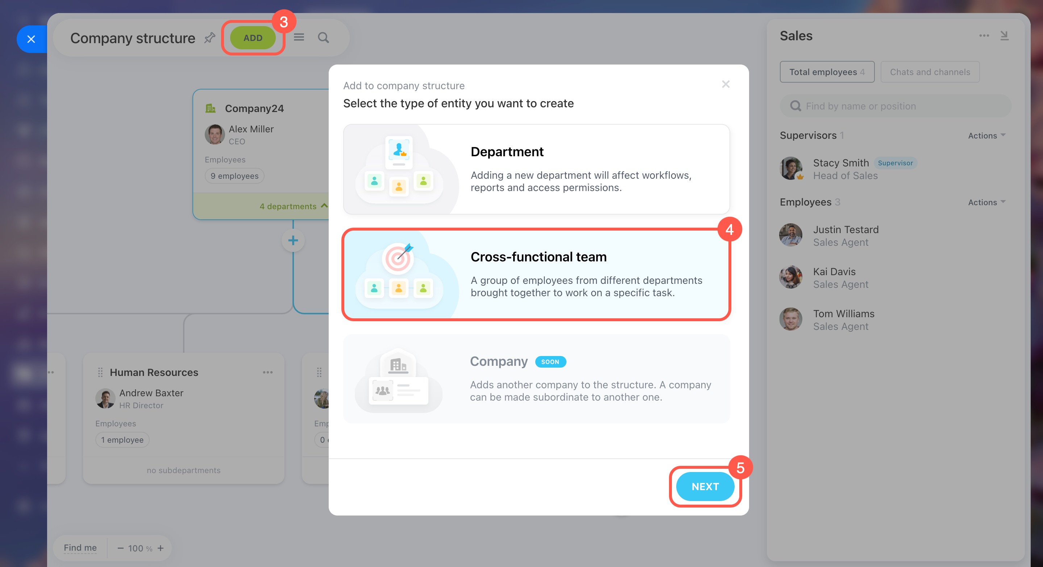Screen dimensions: 1043x567
Task: Click the green ADD button
Action: tap(253, 38)
